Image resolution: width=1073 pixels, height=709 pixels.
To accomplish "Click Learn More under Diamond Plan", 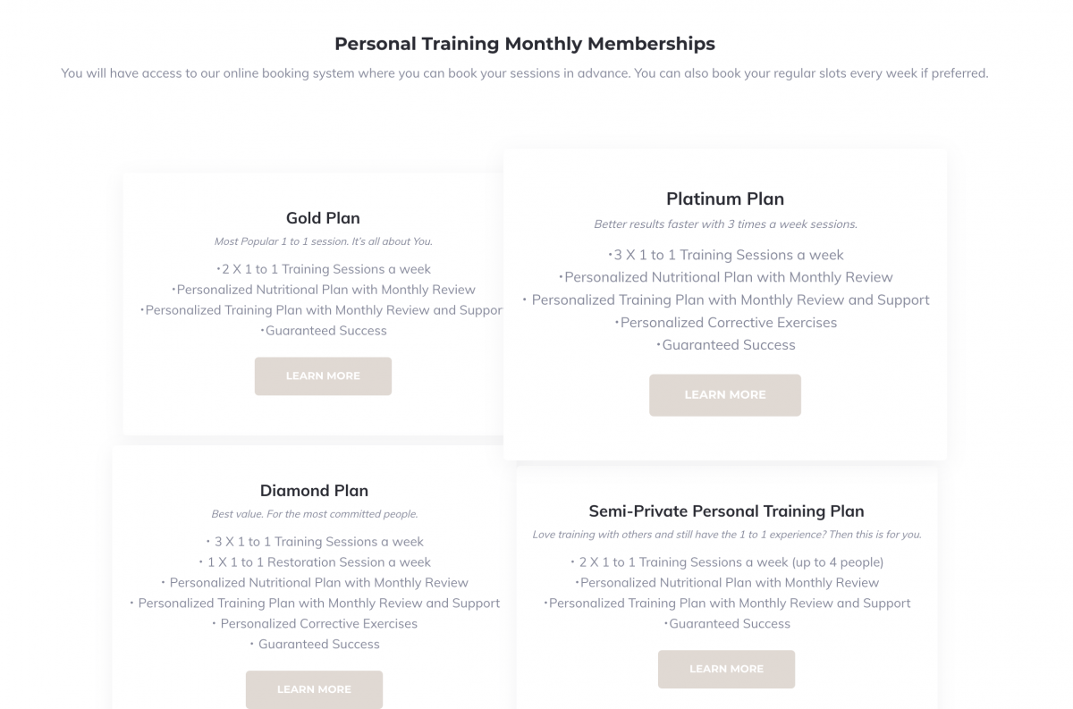I will coord(314,689).
